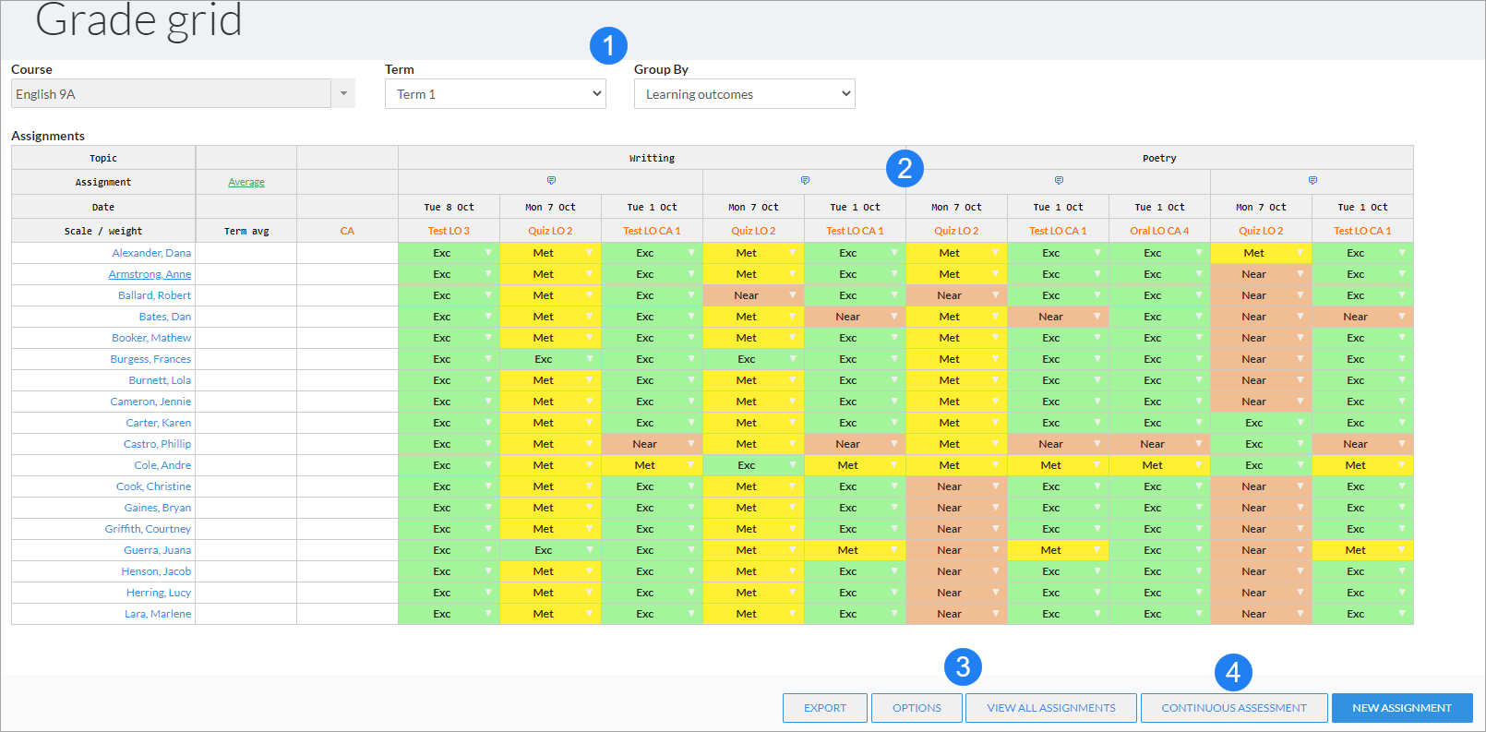Open the Group By dropdown

[x=745, y=94]
